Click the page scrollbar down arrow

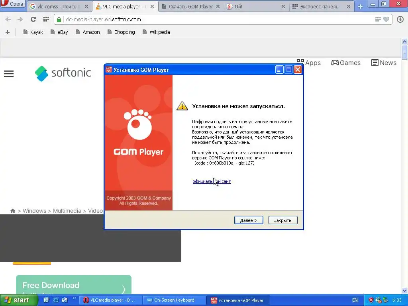(405, 290)
